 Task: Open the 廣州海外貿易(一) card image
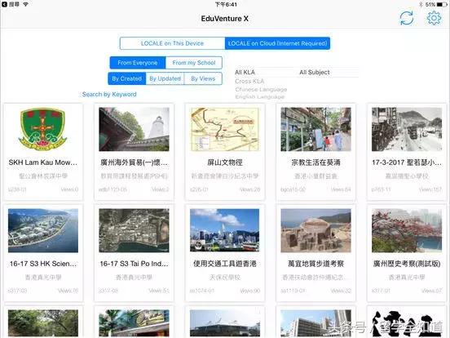click(x=134, y=129)
